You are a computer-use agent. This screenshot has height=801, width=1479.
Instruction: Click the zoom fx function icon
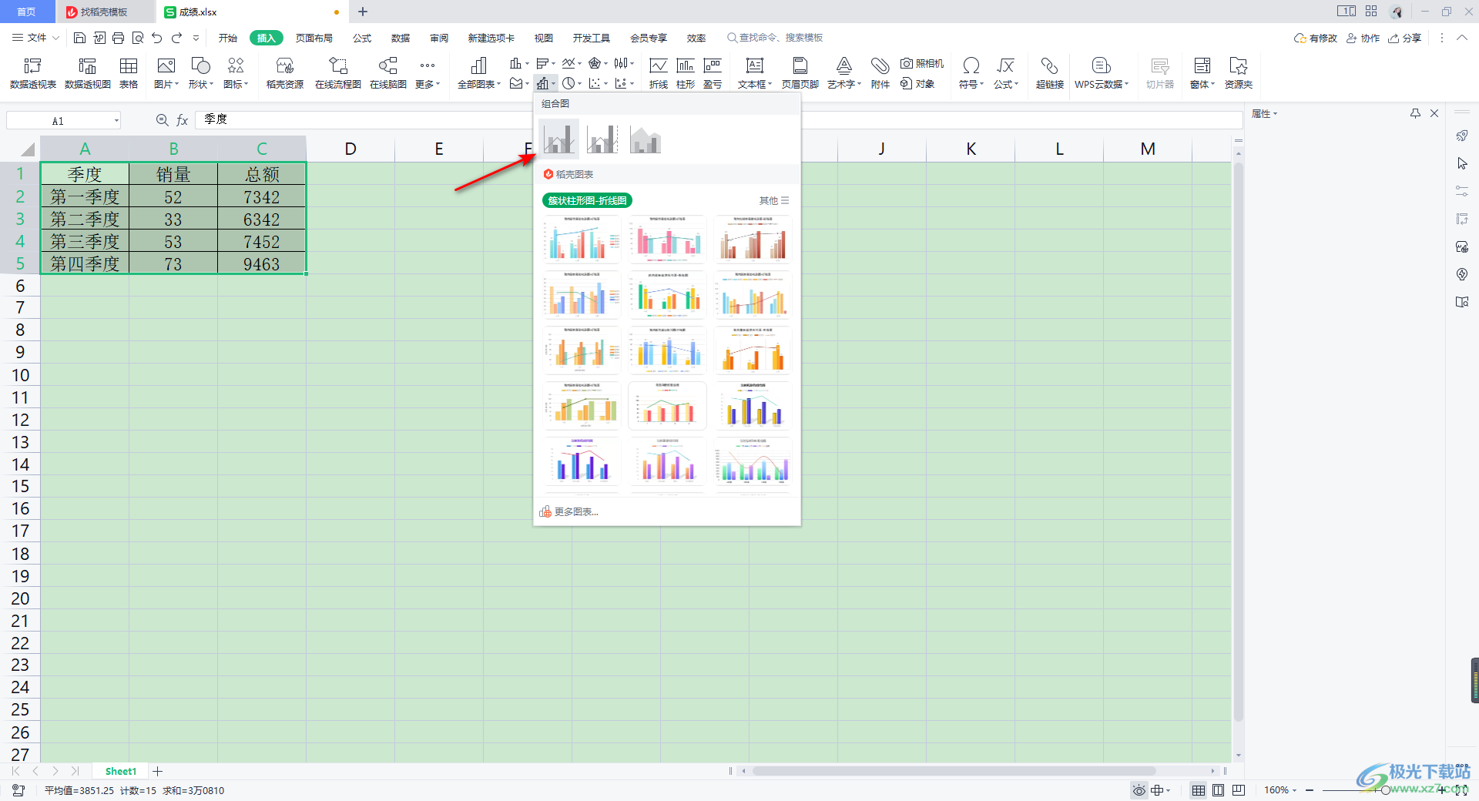(x=163, y=120)
